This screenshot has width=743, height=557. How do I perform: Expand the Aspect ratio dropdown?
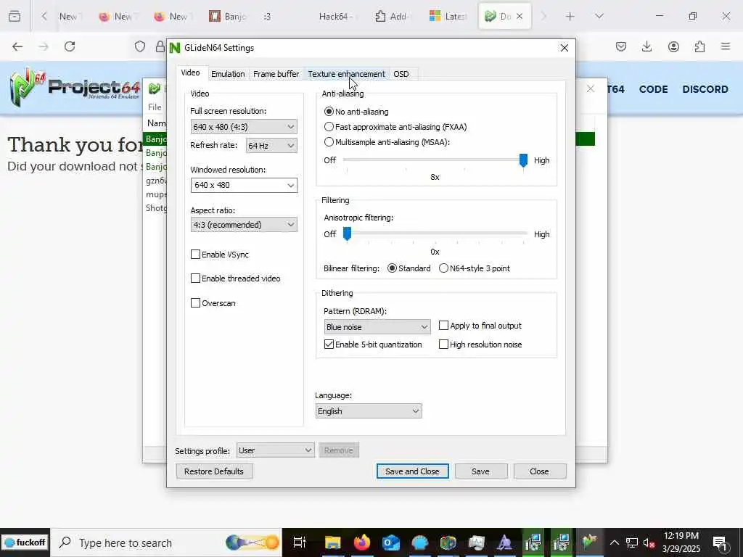click(x=244, y=225)
